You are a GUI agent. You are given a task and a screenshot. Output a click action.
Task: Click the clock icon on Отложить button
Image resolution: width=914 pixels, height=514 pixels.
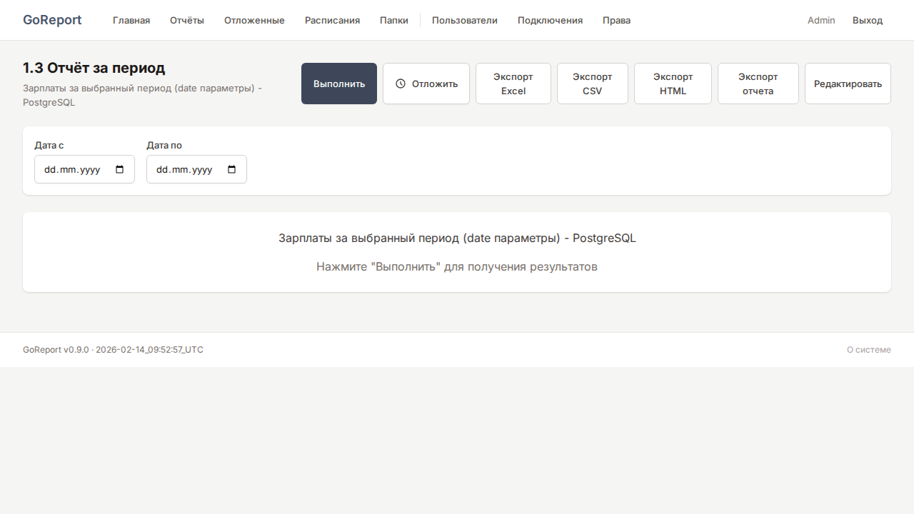[401, 84]
